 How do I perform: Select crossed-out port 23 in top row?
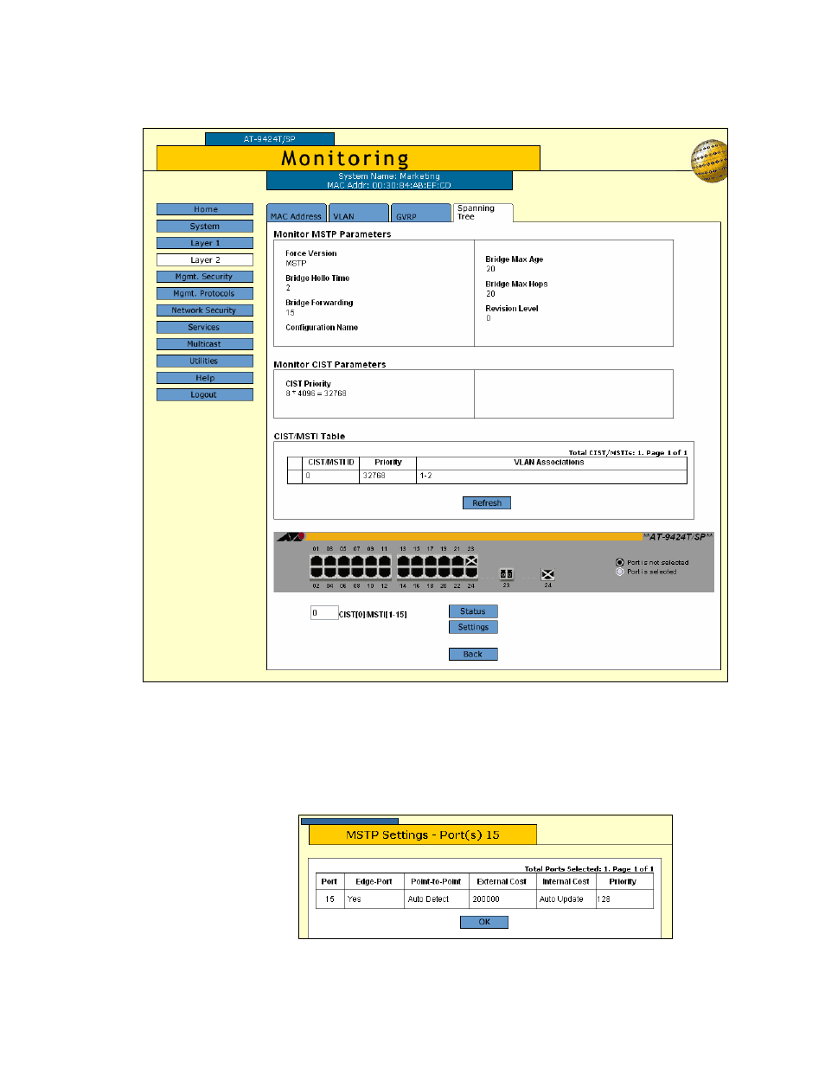tap(471, 561)
